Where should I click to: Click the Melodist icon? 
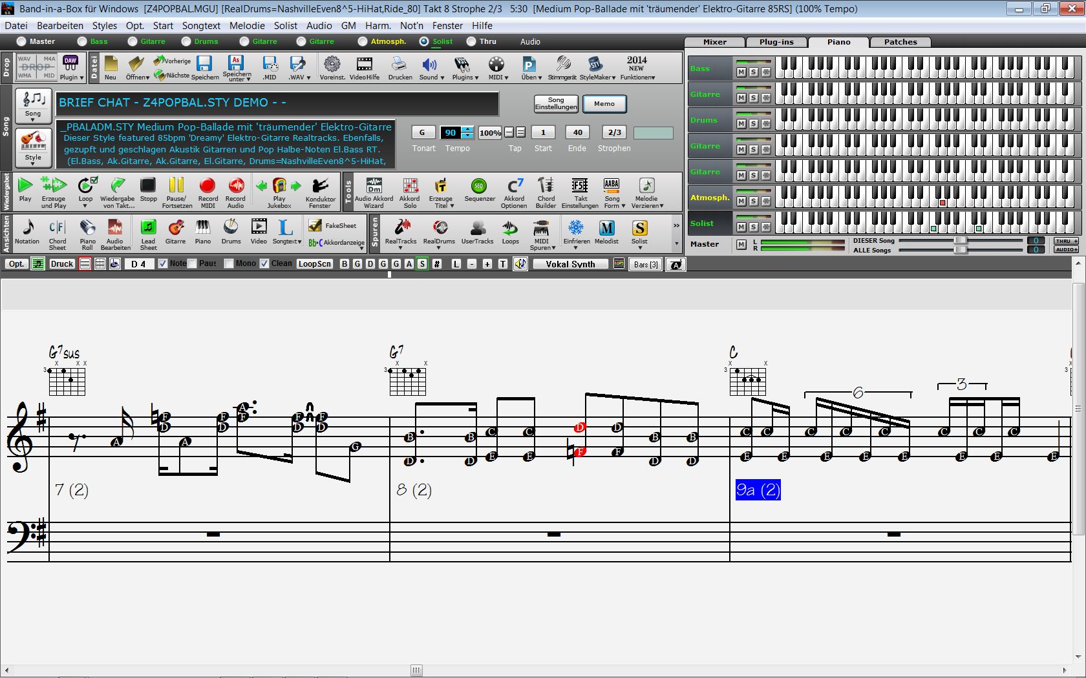pyautogui.click(x=606, y=232)
